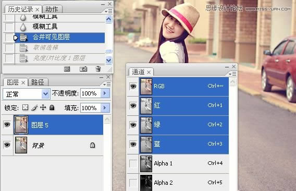Viewport: 296px width, 191px height.
Task: Click the create new document from state icon
Action: coord(67,69)
